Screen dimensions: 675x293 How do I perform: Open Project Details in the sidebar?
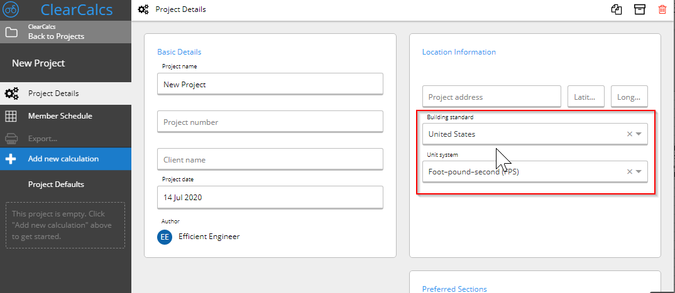pyautogui.click(x=65, y=93)
